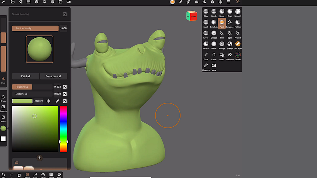Click the hex color code field
Viewport: 317px width, 178px height.
click(x=39, y=101)
